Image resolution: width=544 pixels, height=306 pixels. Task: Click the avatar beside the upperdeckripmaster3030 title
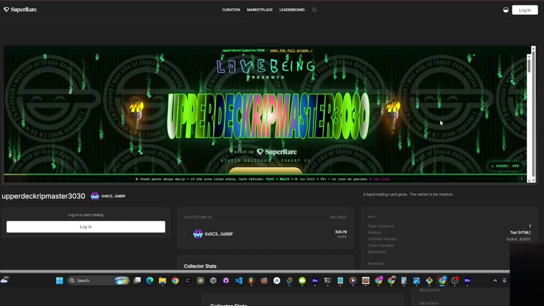pos(95,196)
